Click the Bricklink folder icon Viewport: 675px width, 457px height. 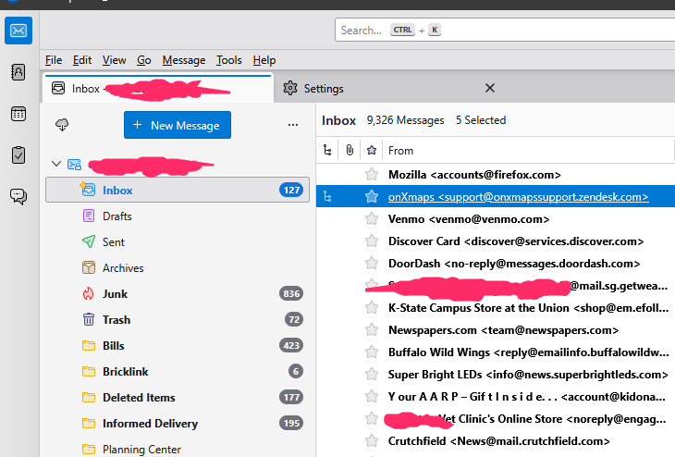[x=89, y=371]
